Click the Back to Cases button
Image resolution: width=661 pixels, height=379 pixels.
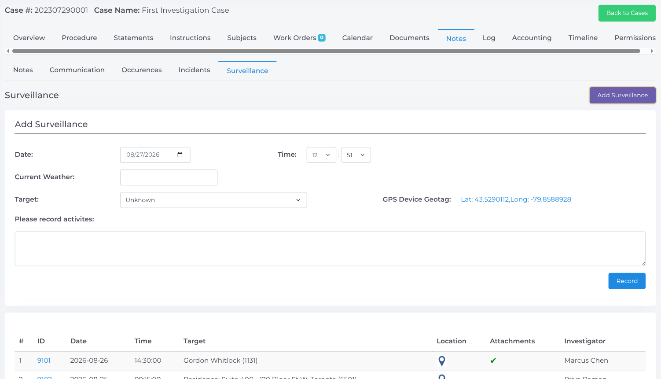627,13
